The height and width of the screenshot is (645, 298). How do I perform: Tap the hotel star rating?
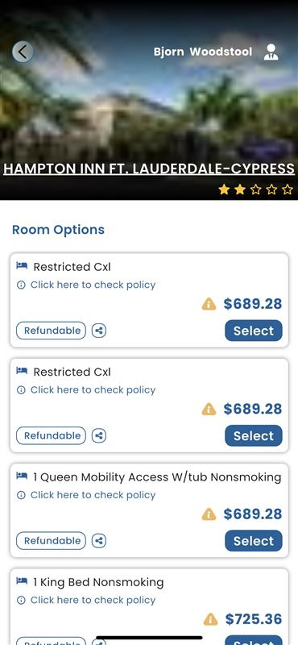point(255,189)
